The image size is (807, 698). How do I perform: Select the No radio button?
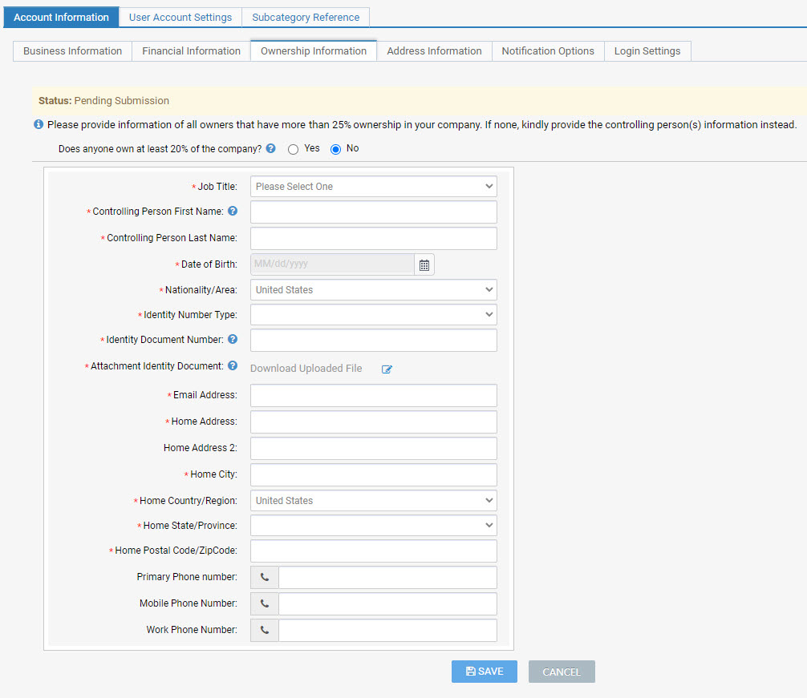click(335, 148)
